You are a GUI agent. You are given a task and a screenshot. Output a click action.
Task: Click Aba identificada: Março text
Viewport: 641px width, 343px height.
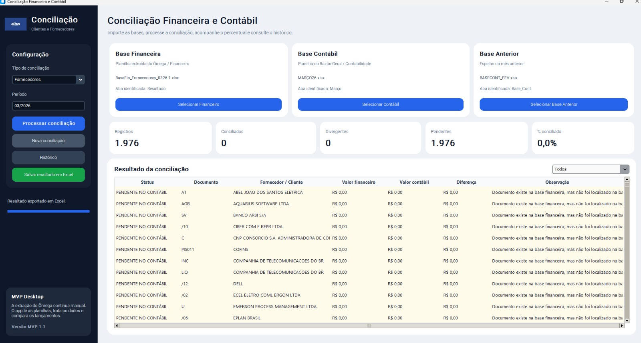click(319, 88)
